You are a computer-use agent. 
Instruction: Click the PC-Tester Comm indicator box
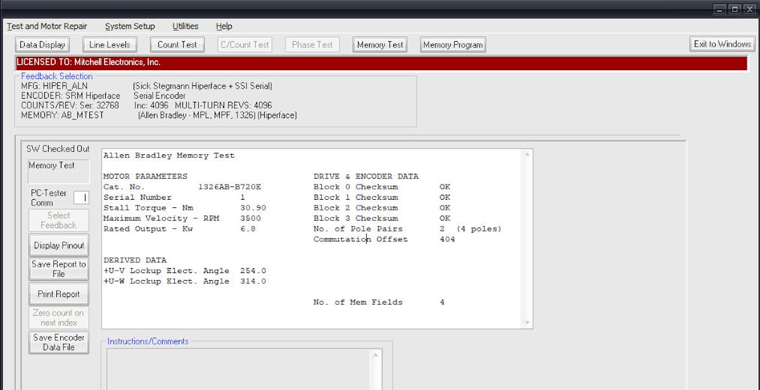coord(81,198)
